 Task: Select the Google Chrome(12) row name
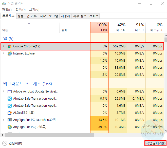click(x=27, y=46)
